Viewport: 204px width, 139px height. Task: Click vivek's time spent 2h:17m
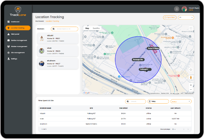pyautogui.click(x=123, y=119)
